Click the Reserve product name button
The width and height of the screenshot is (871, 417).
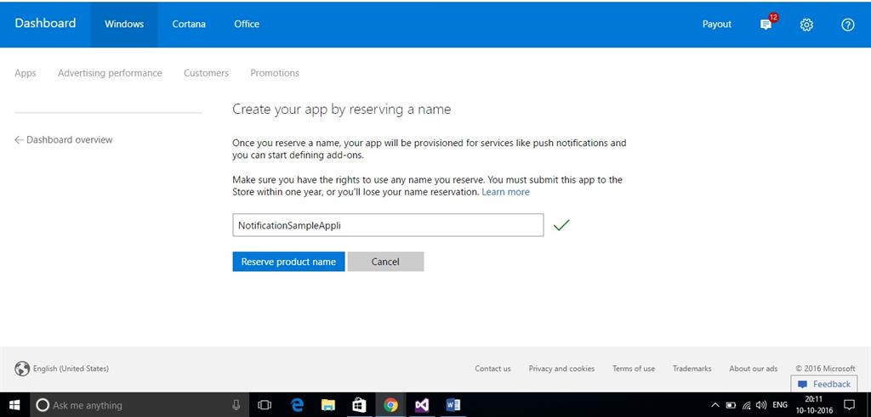tap(288, 262)
